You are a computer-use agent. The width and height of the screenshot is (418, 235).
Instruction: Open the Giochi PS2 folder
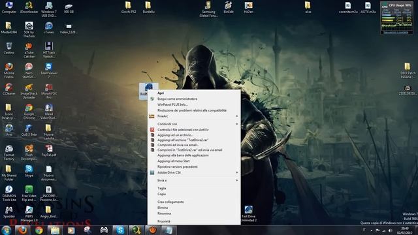point(129,7)
